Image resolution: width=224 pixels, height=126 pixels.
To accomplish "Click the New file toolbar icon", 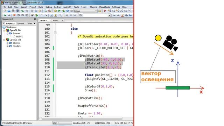I will pos(5,11).
